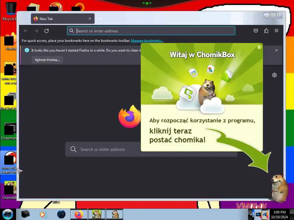This screenshot has width=294, height=220.
Task: Open the black folder taskbar icon
Action: (x=26, y=214)
